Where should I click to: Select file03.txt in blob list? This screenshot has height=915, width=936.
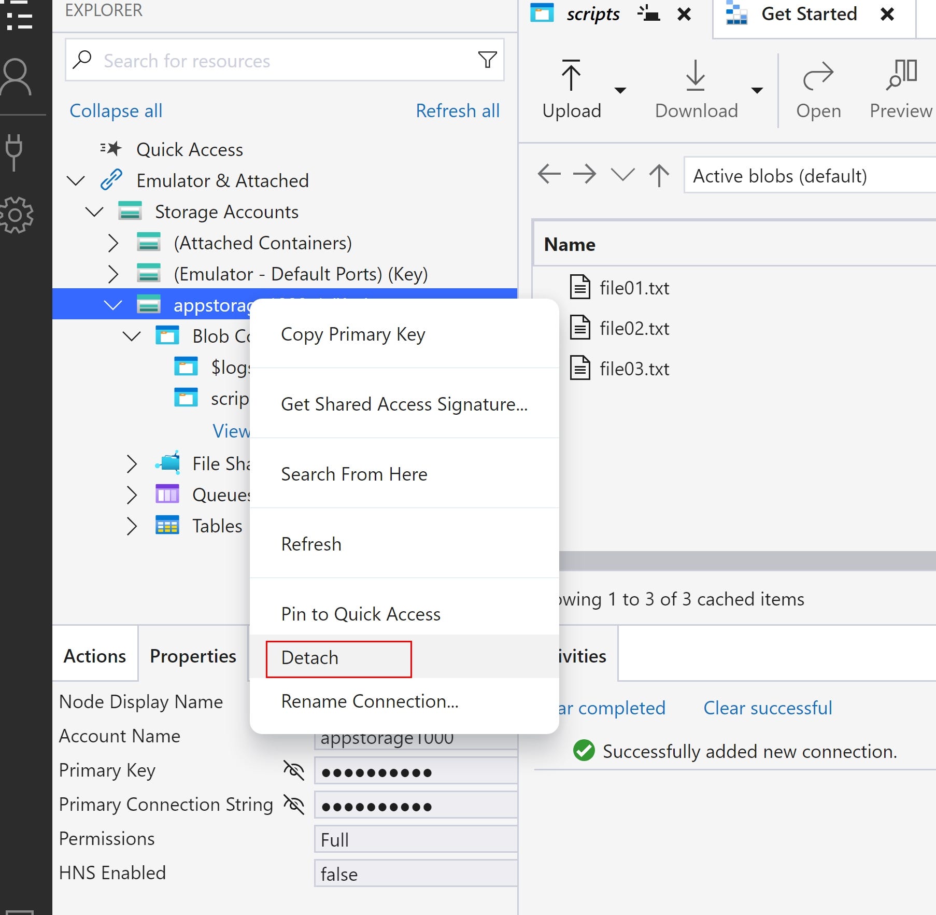click(634, 369)
